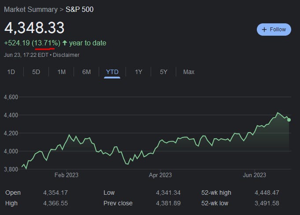
Task: Select the 1M time range tab
Action: tap(61, 72)
